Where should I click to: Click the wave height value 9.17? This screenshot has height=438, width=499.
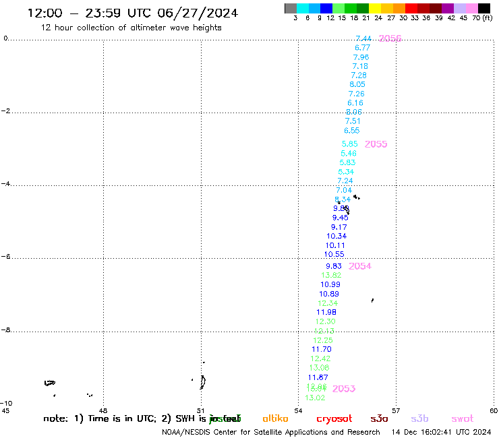[x=339, y=227]
